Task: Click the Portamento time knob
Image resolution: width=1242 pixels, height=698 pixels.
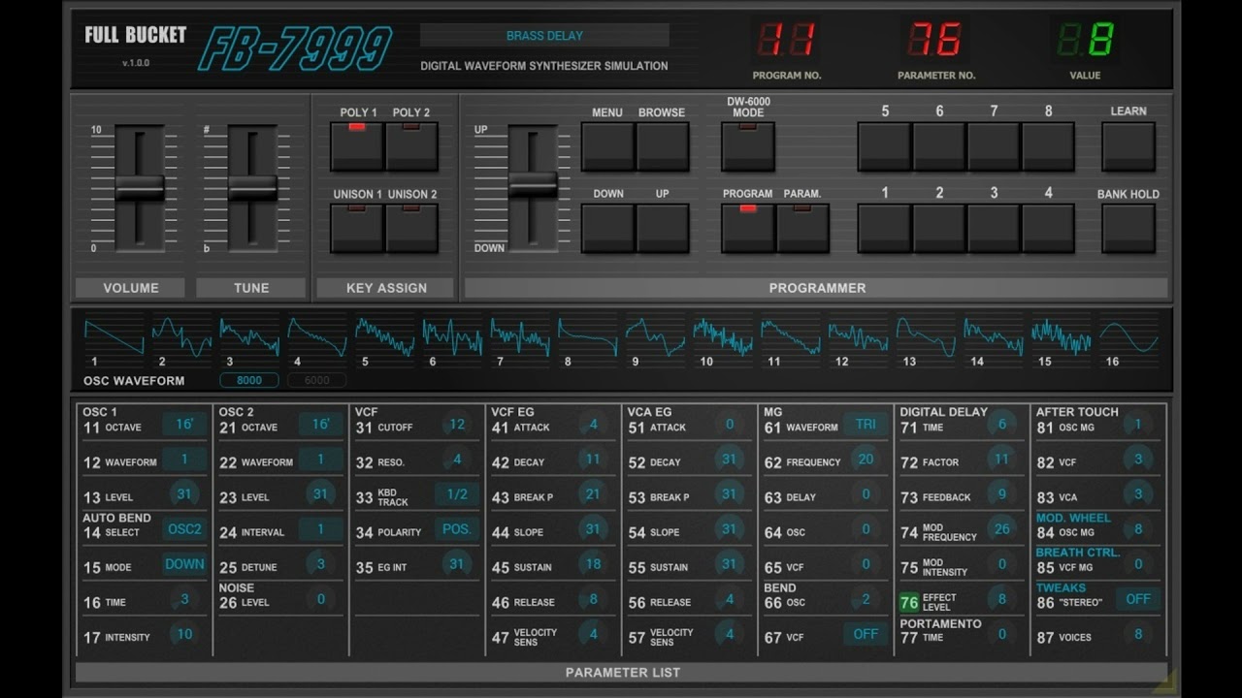Action: click(x=1002, y=634)
